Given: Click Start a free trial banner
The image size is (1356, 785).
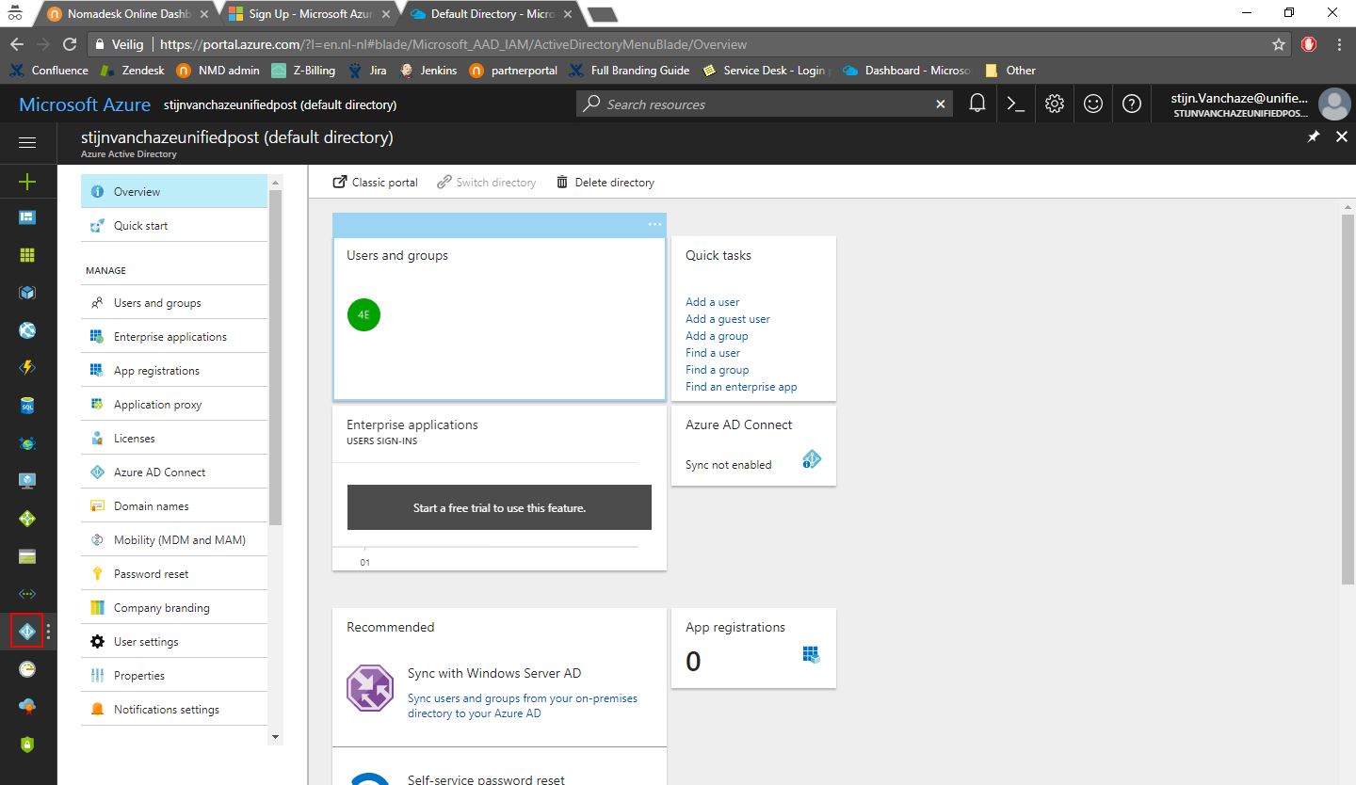Looking at the screenshot, I should pyautogui.click(x=499, y=507).
